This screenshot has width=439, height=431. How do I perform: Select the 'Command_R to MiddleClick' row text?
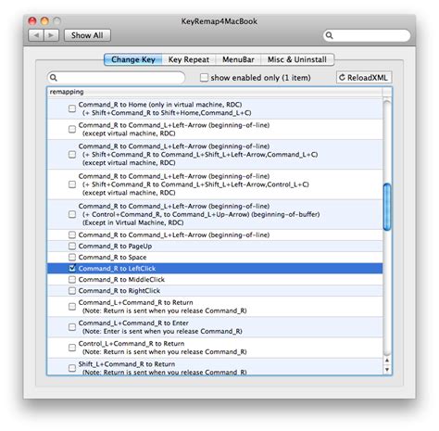coord(121,280)
